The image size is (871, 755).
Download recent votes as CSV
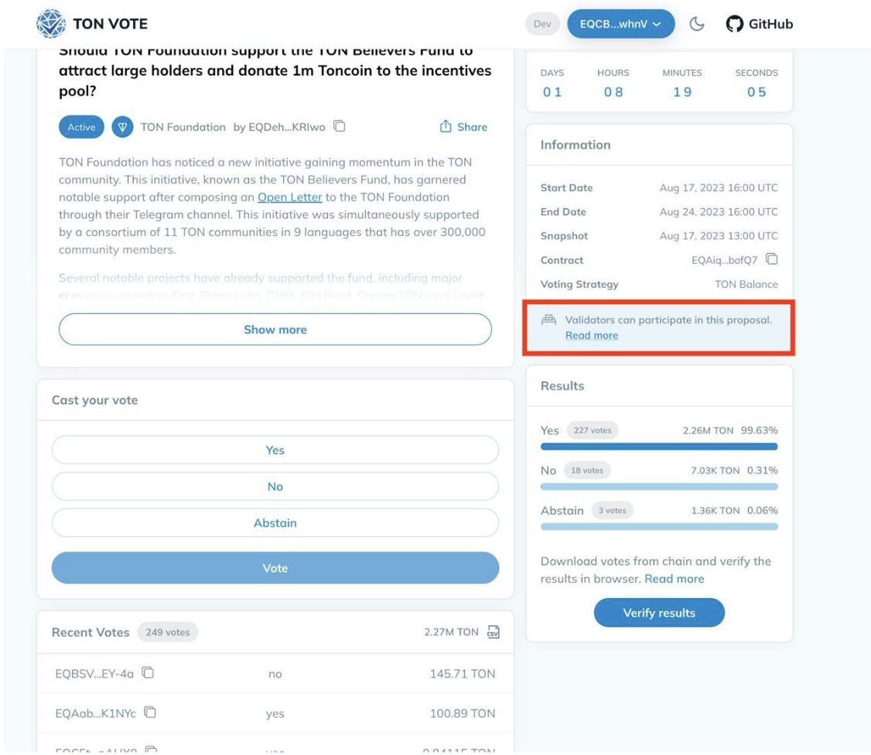(x=494, y=632)
